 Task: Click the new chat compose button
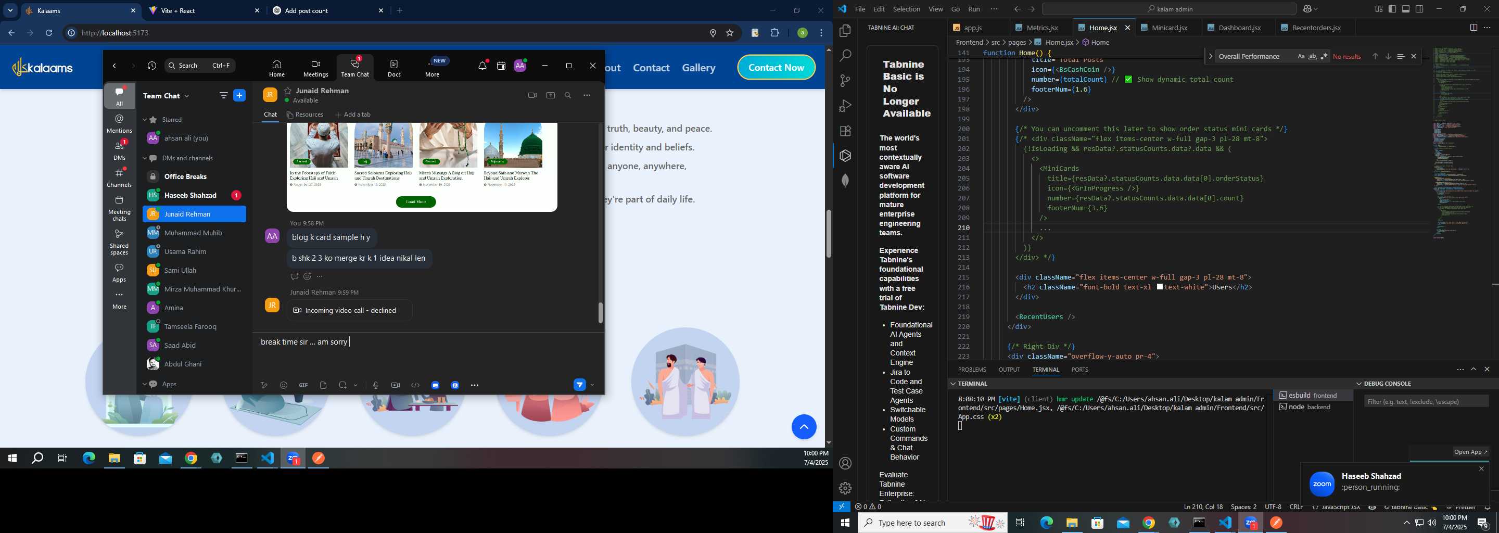tap(239, 95)
